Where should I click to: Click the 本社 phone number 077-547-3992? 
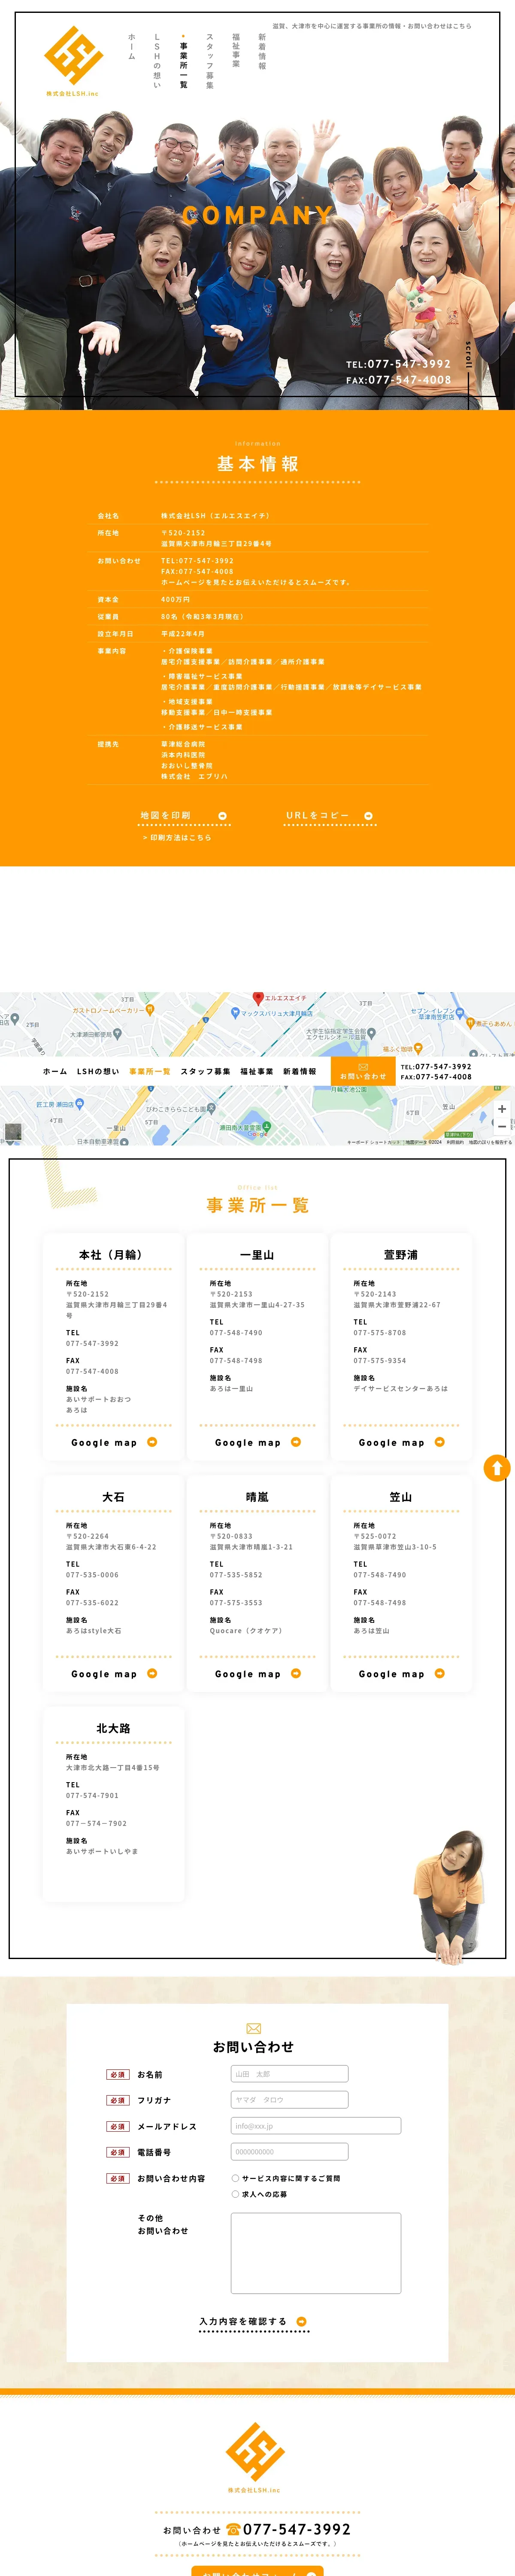tap(92, 1344)
